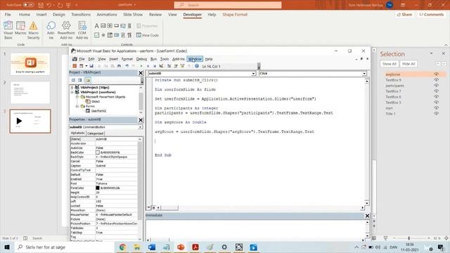Toggle visibility of Title 1
The image size is (450, 253).
(436, 114)
